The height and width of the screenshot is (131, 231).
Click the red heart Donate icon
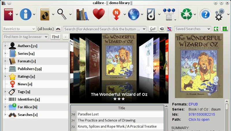click(x=99, y=14)
